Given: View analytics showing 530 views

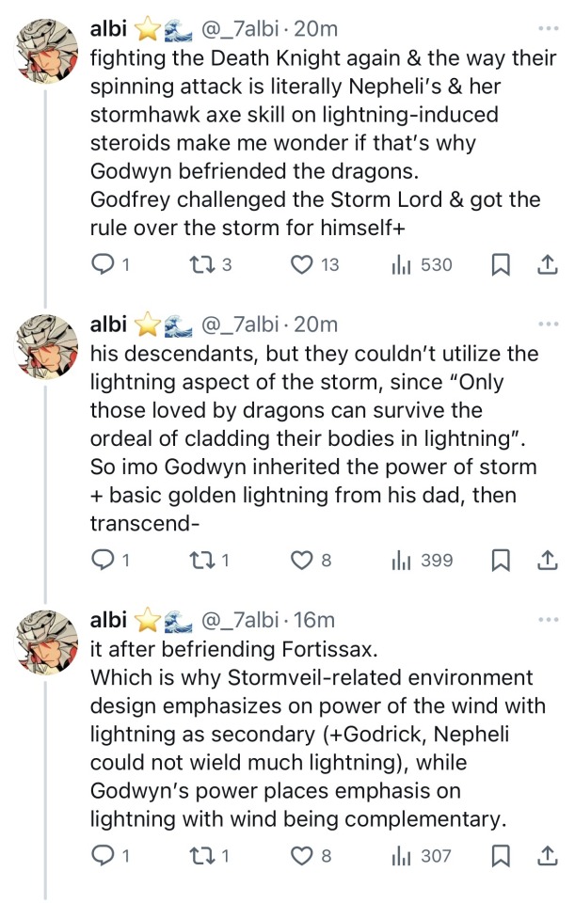Looking at the screenshot, I should (402, 266).
